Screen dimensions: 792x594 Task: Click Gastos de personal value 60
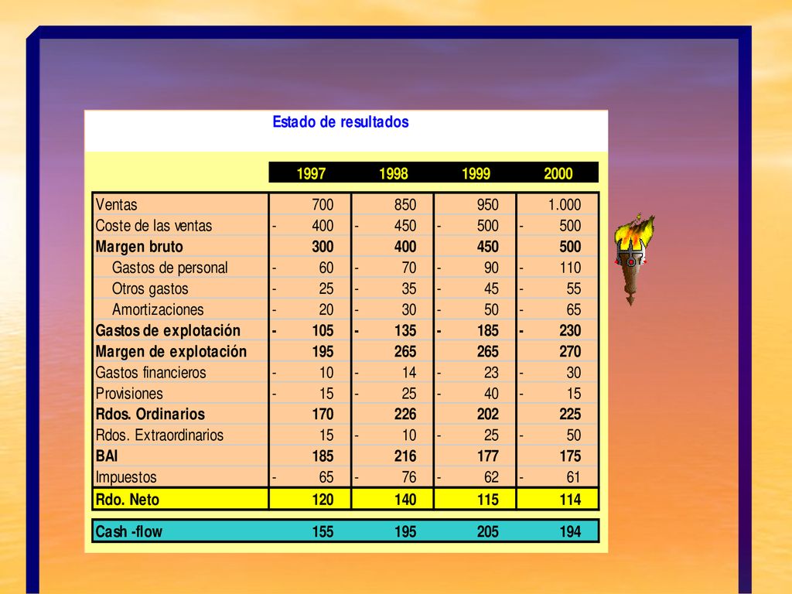point(326,268)
